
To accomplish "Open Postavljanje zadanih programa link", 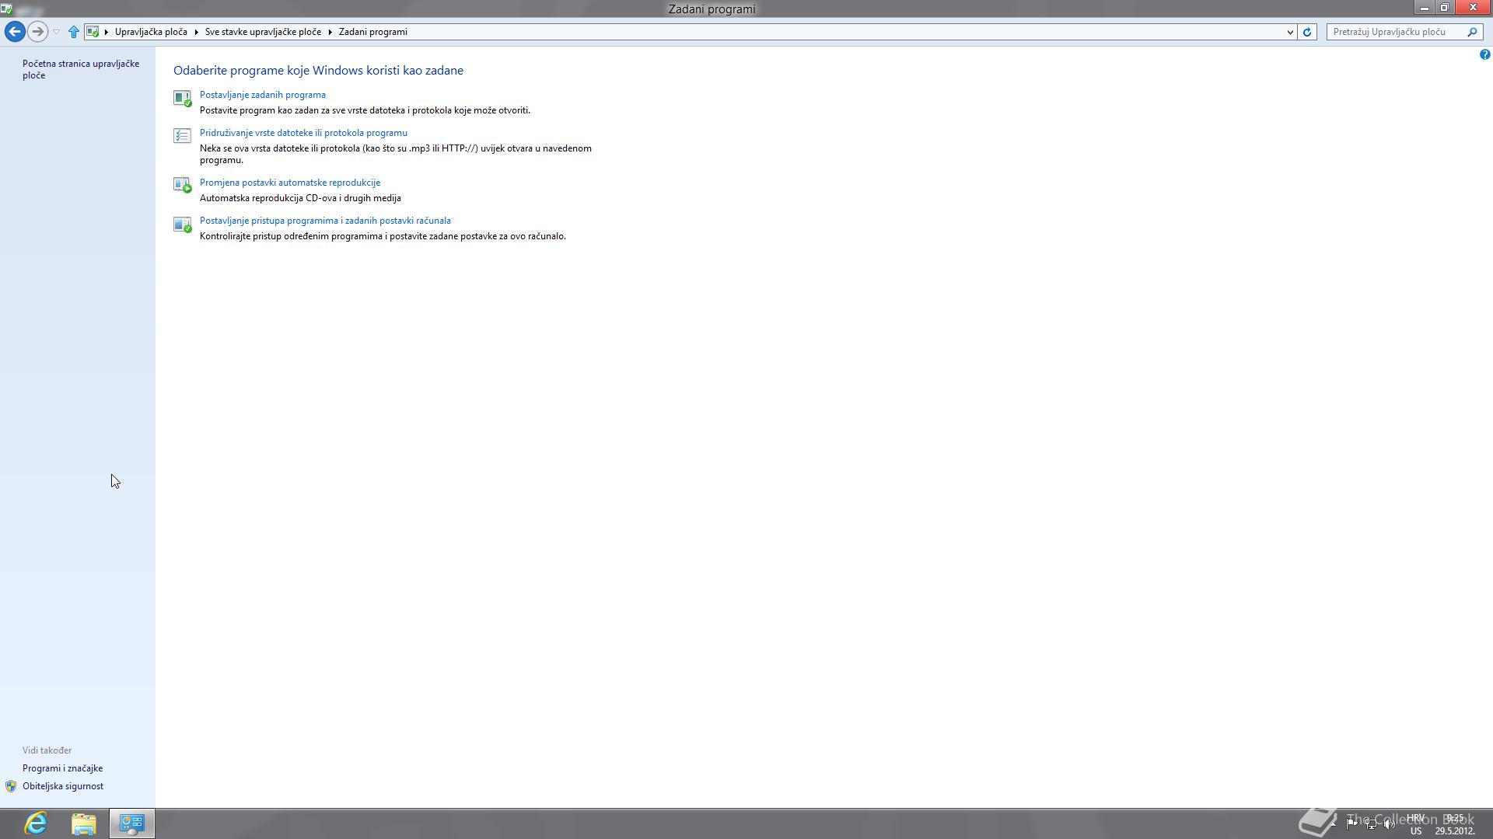I will pyautogui.click(x=262, y=95).
